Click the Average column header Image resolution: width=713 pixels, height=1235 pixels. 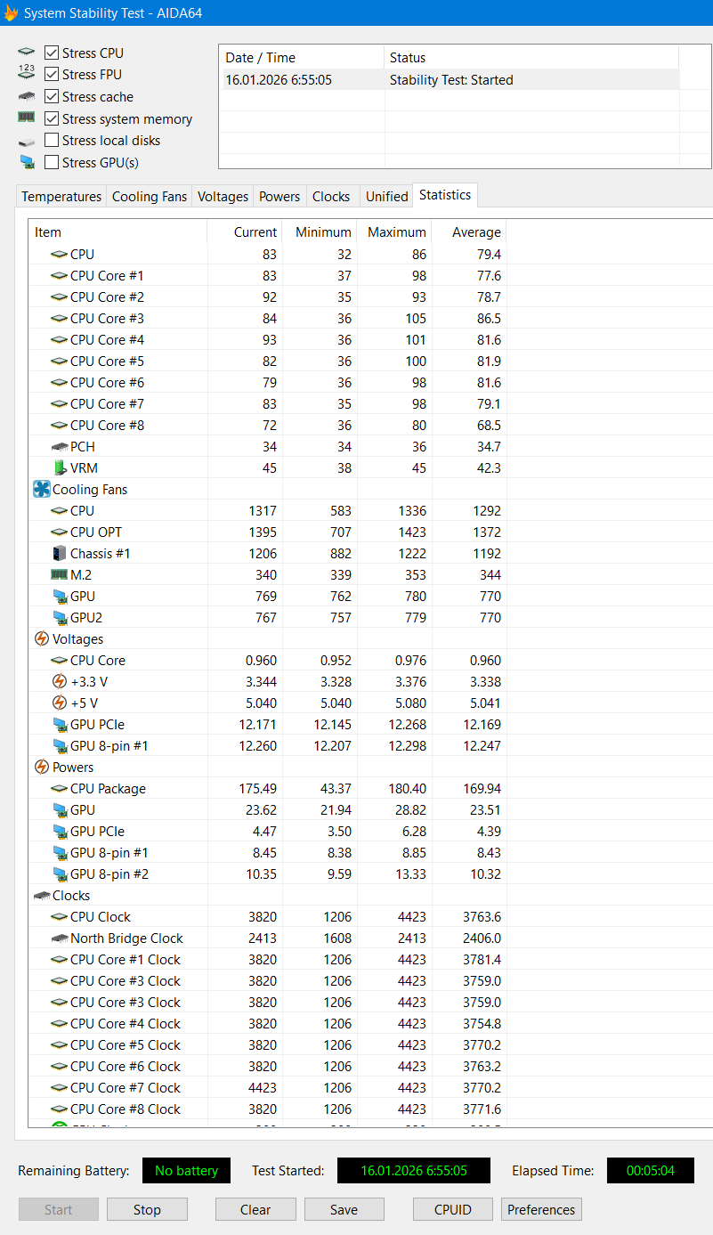click(469, 232)
